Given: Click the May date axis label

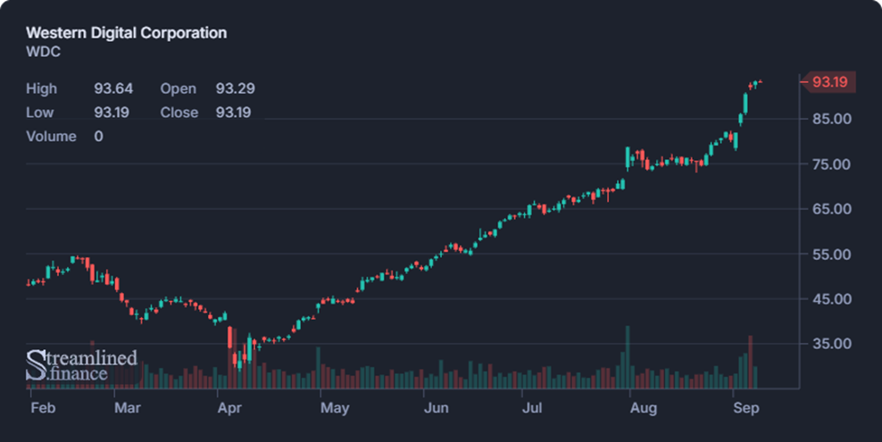Looking at the screenshot, I should 335,408.
